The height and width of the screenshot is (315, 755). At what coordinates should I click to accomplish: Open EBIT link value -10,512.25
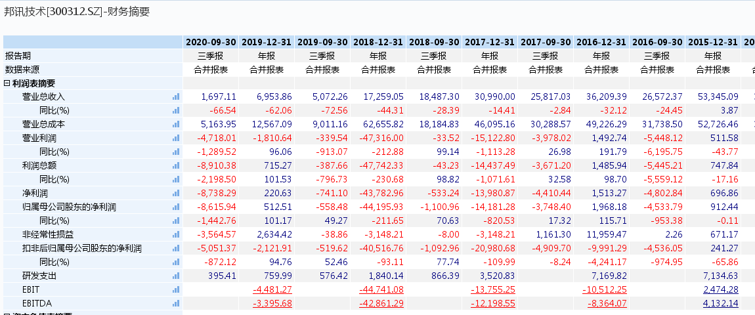605,290
